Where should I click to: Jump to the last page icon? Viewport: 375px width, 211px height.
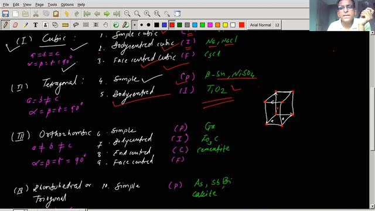tap(117, 13)
